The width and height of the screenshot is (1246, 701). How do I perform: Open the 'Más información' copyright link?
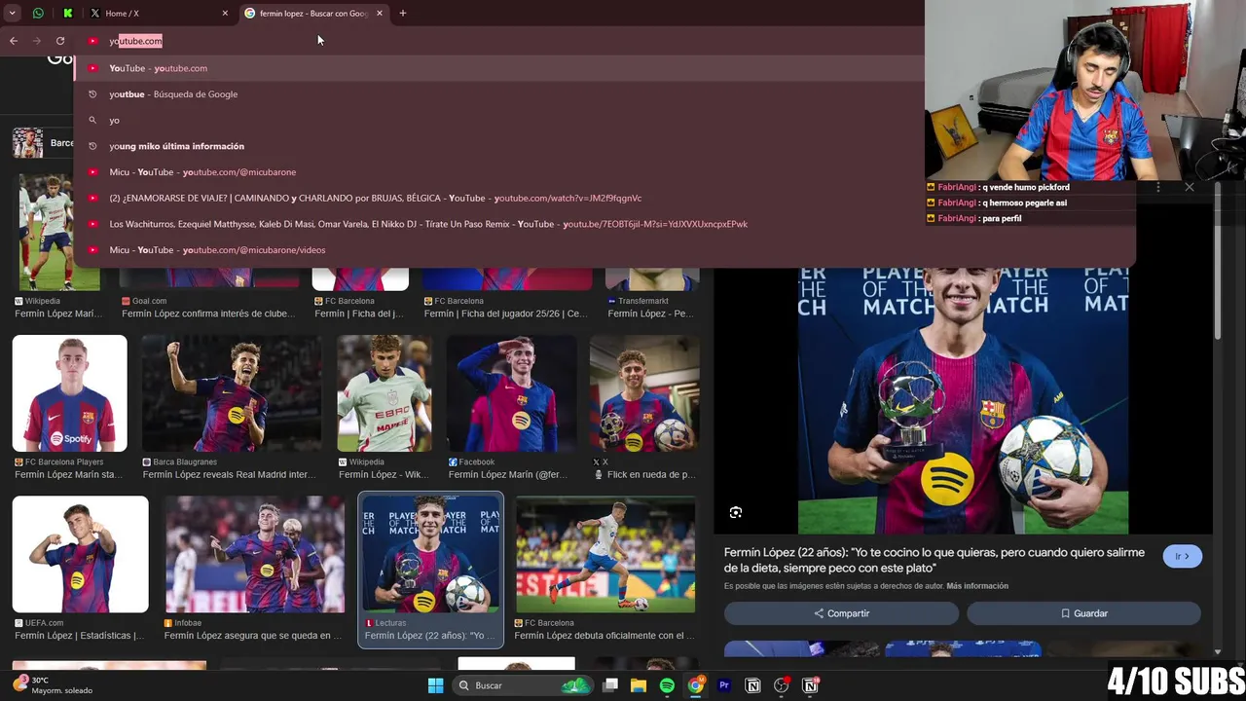[x=977, y=586]
